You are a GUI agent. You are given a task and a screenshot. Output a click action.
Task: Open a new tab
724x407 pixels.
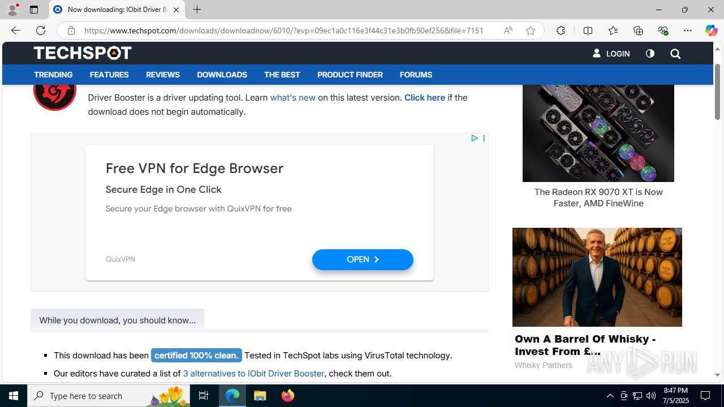pyautogui.click(x=197, y=10)
